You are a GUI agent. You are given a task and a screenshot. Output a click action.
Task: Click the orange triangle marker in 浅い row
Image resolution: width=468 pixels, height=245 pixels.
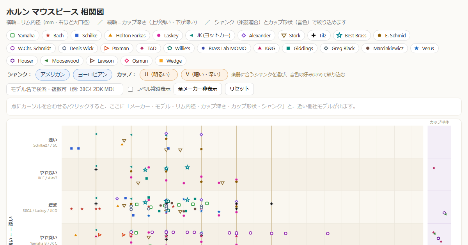[x=122, y=144]
